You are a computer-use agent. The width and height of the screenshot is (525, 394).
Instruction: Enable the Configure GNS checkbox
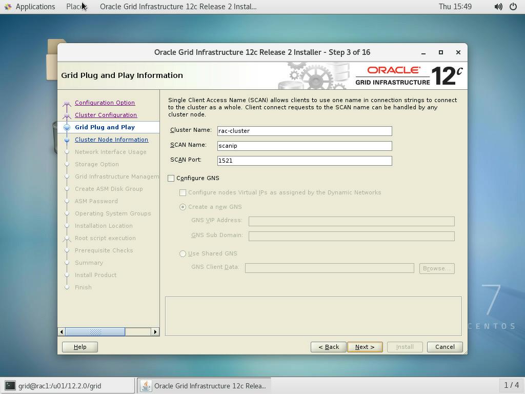[171, 178]
